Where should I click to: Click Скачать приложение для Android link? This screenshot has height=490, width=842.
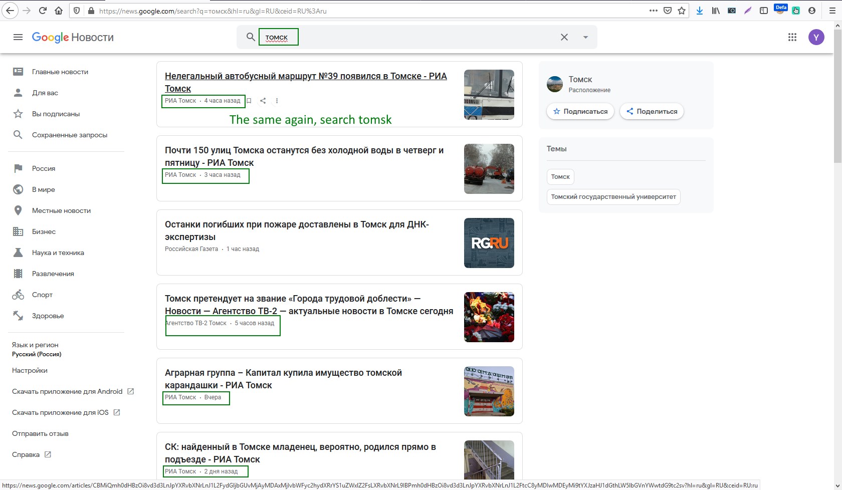73,391
